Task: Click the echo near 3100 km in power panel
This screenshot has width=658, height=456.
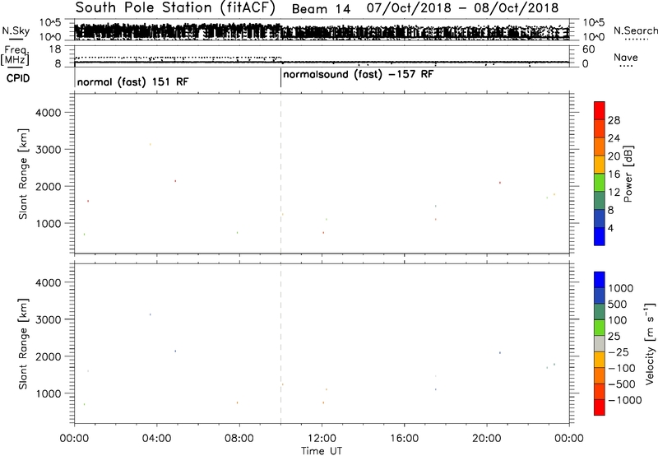Action: [x=151, y=144]
